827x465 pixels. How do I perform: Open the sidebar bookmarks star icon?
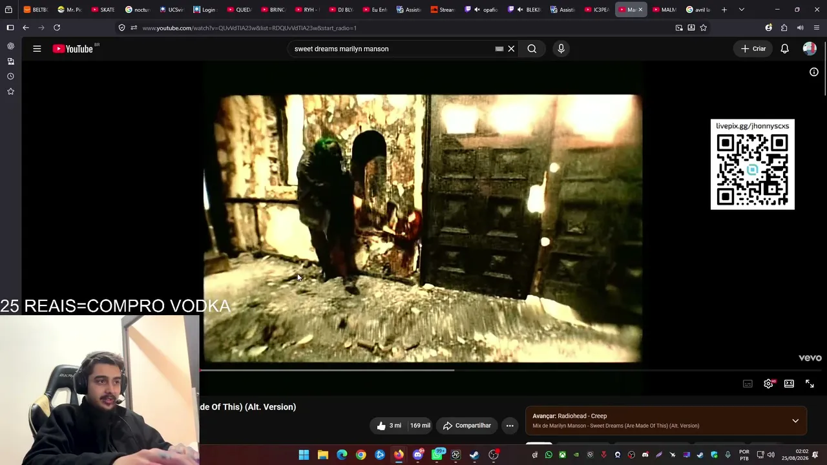(10, 92)
